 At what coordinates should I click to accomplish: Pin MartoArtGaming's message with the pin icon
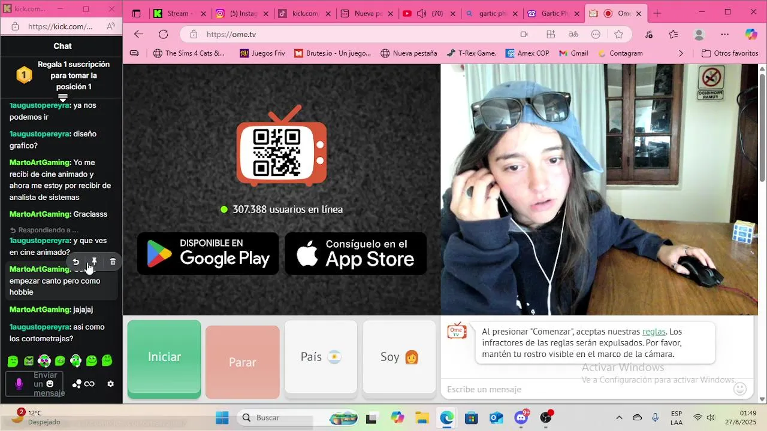[94, 262]
